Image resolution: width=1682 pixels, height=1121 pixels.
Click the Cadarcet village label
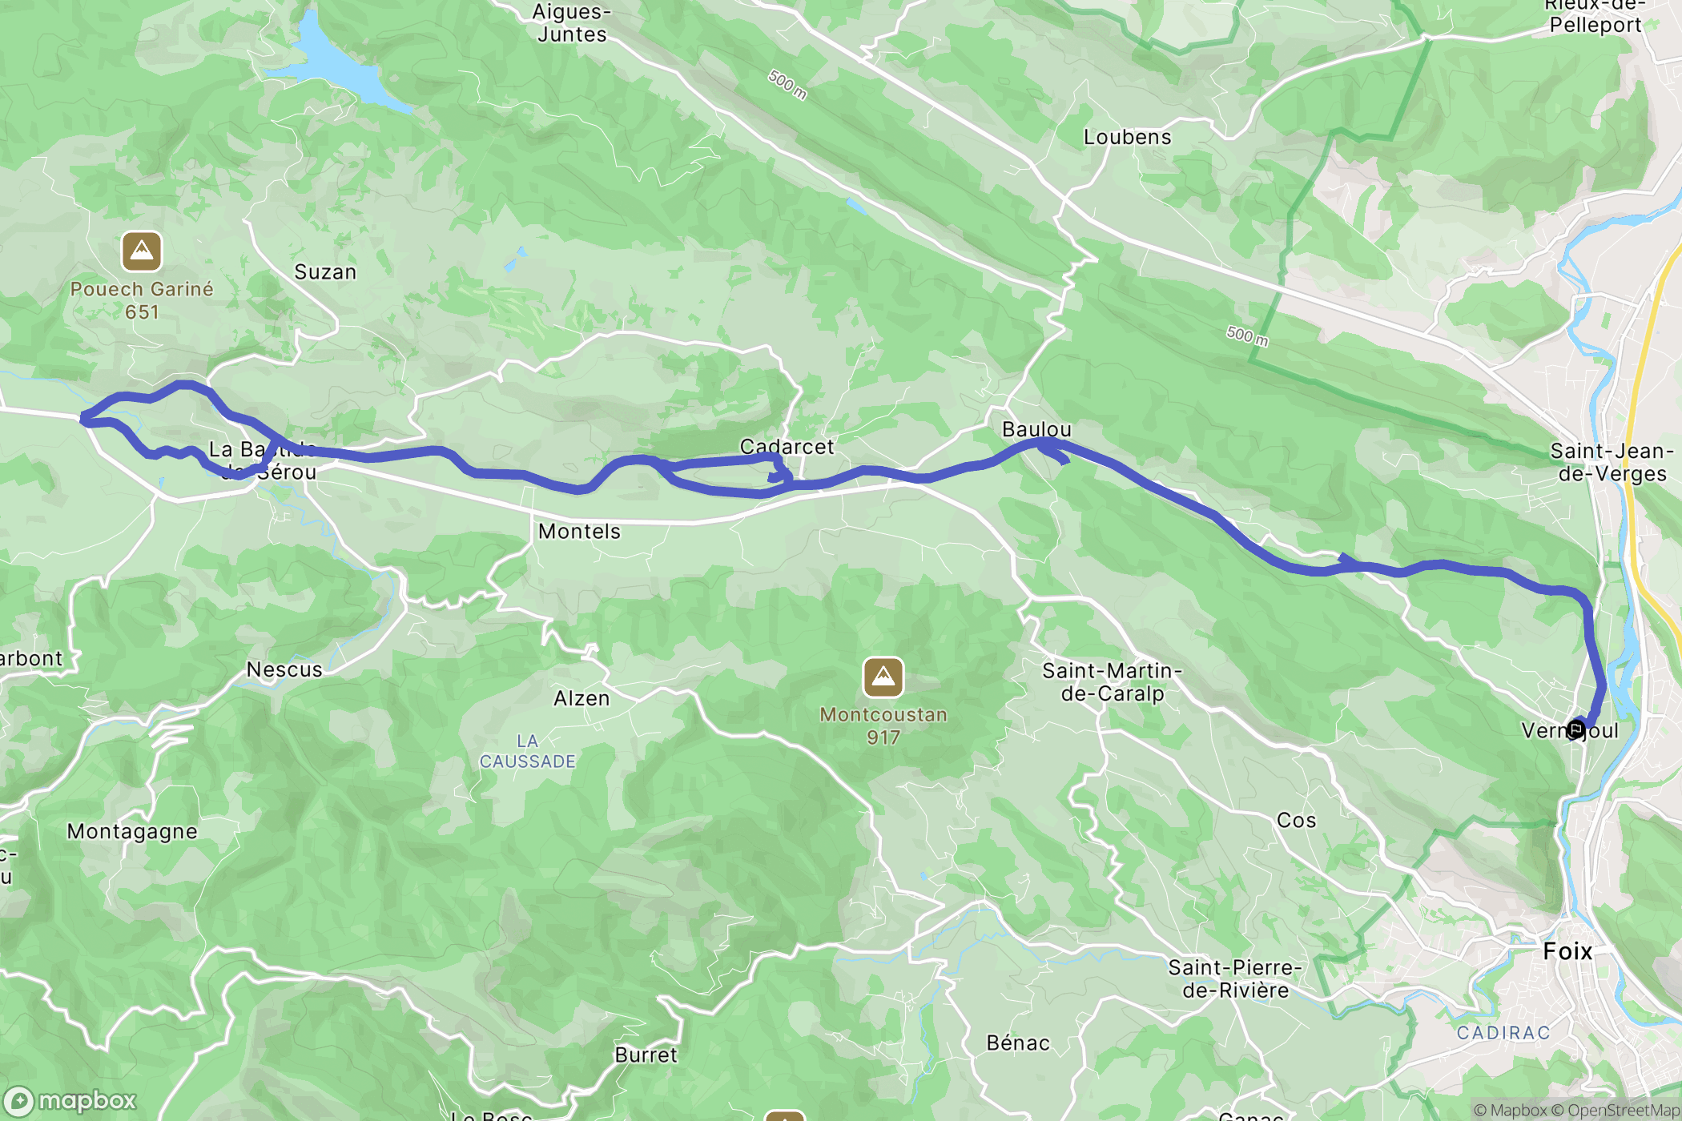[787, 447]
